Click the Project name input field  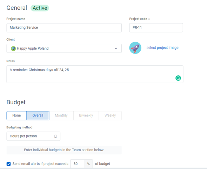pos(64,28)
